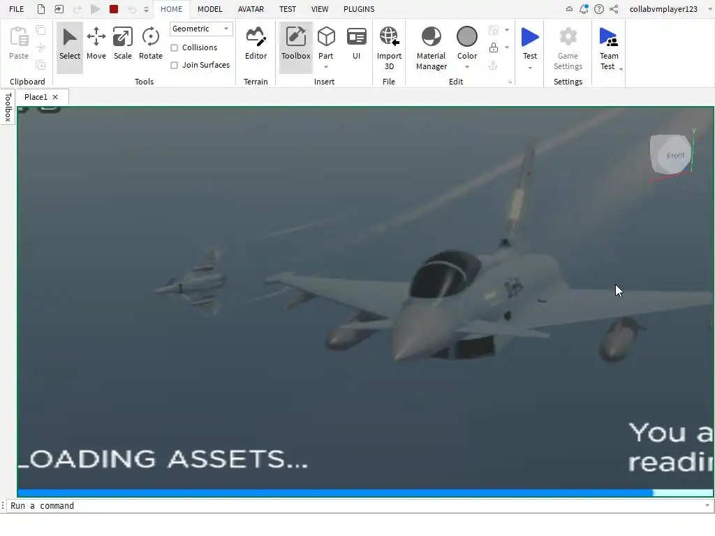Click Import 3D

pyautogui.click(x=389, y=48)
